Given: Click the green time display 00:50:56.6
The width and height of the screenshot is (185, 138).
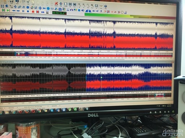Looking at the screenshot, I should click(59, 13).
